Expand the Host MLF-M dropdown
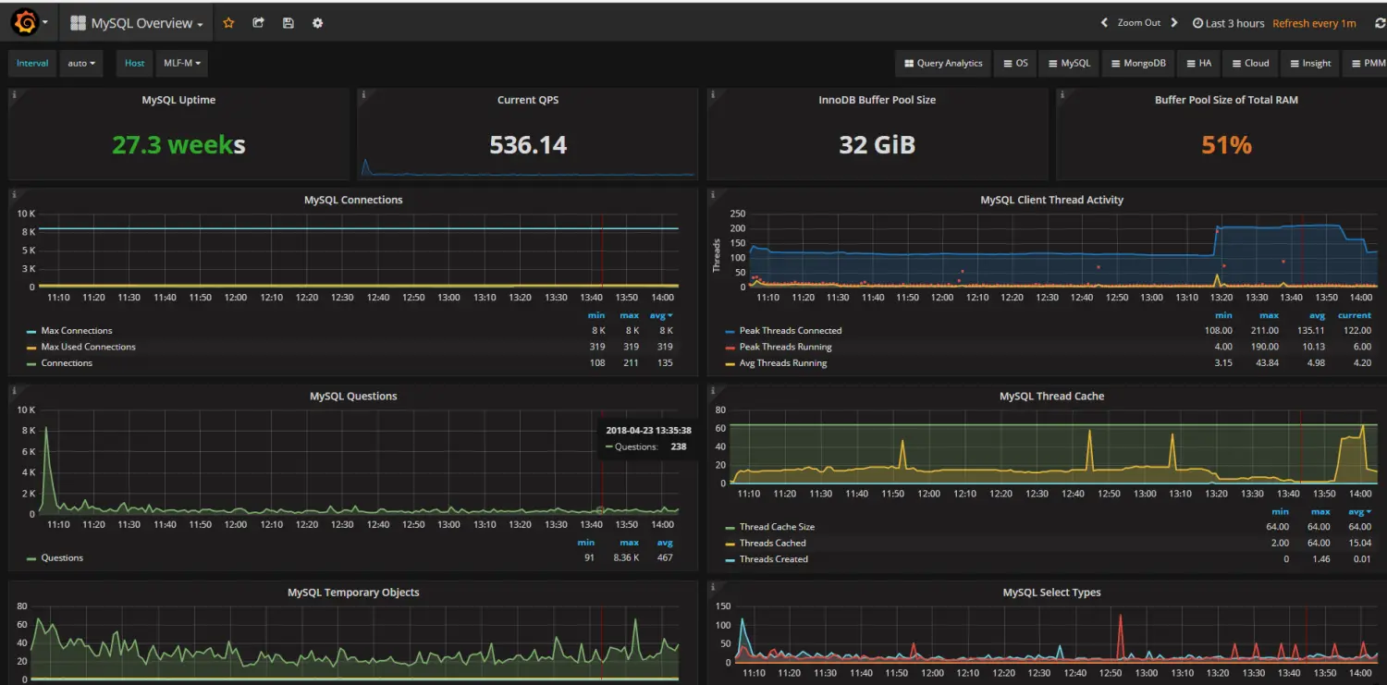The height and width of the screenshot is (685, 1387). click(x=181, y=63)
